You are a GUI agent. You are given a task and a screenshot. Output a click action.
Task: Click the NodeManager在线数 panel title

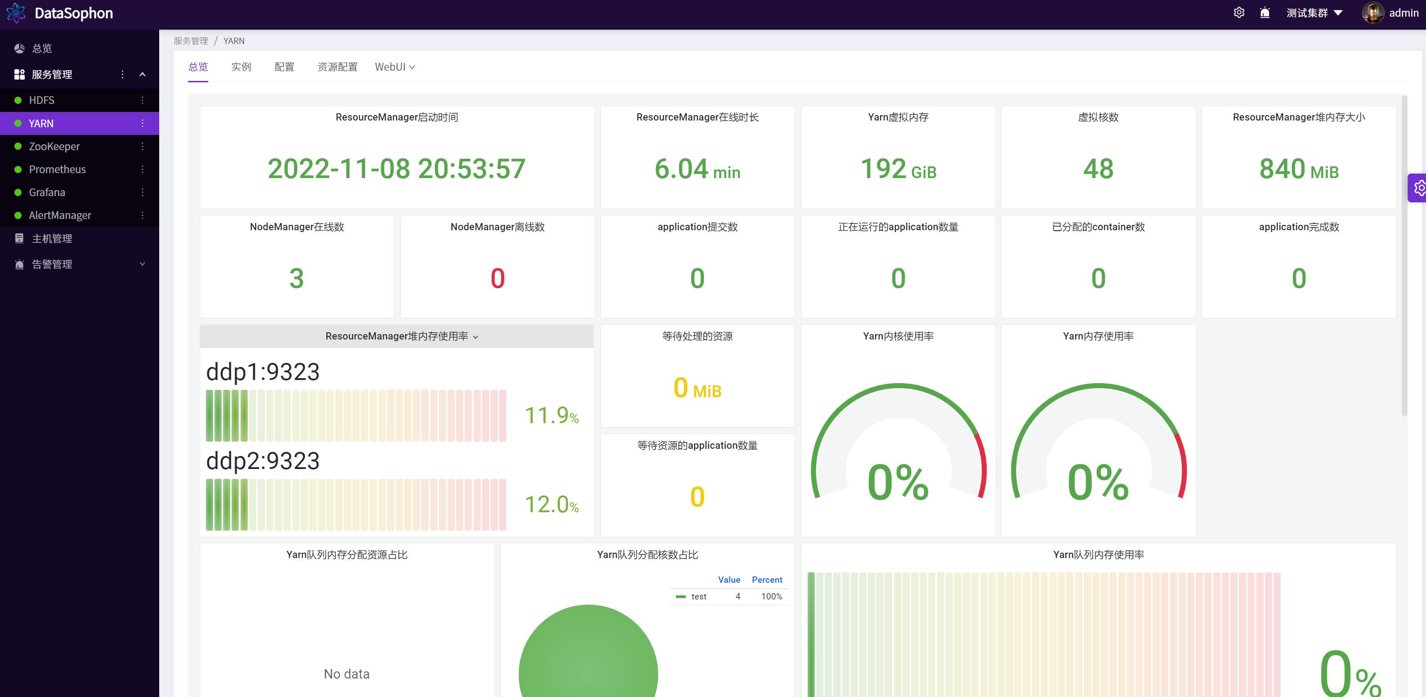[x=297, y=227]
